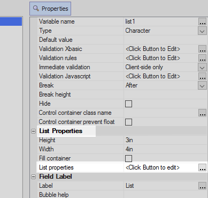Click the Field Label section header

[x=56, y=177]
